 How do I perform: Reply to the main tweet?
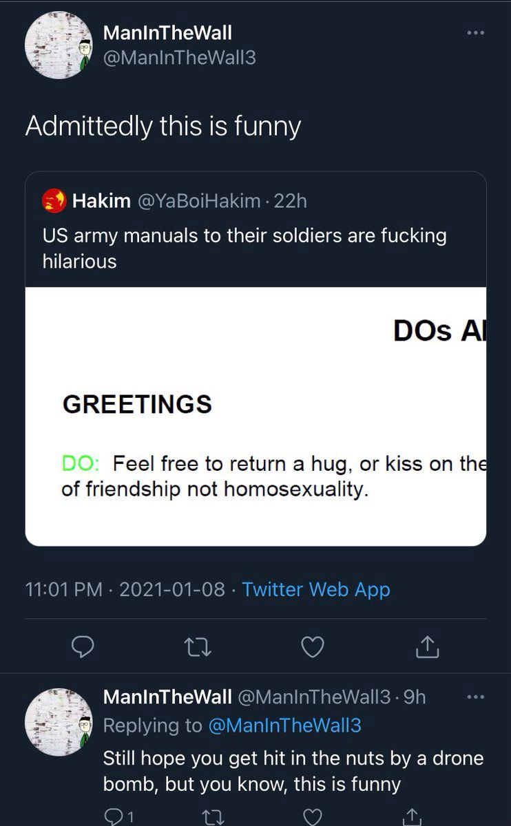coord(83,646)
